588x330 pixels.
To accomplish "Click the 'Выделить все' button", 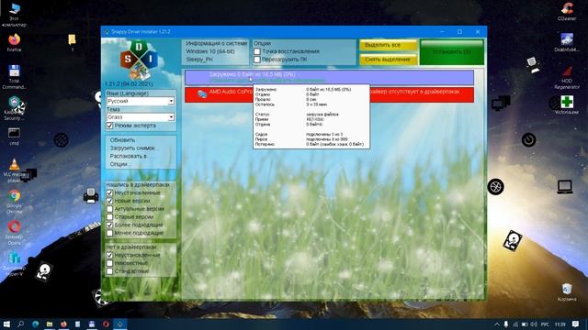I will pos(388,45).
